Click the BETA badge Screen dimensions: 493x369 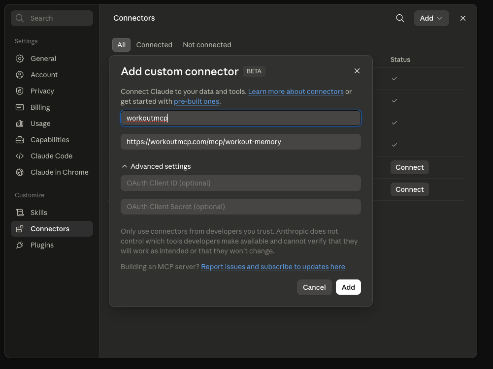(x=254, y=71)
